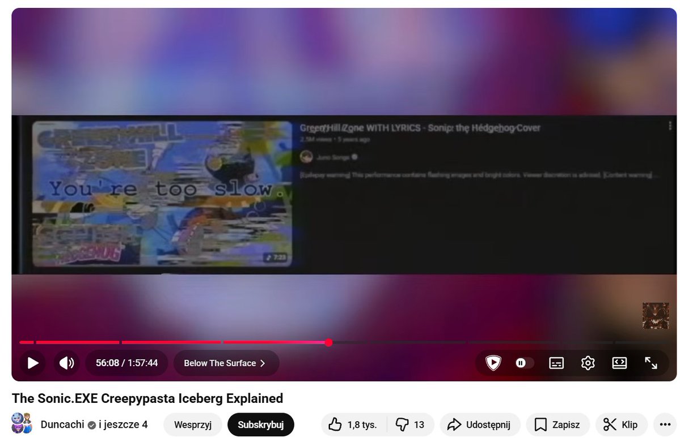
Task: Open the more actions three-dot menu
Action: pos(665,424)
